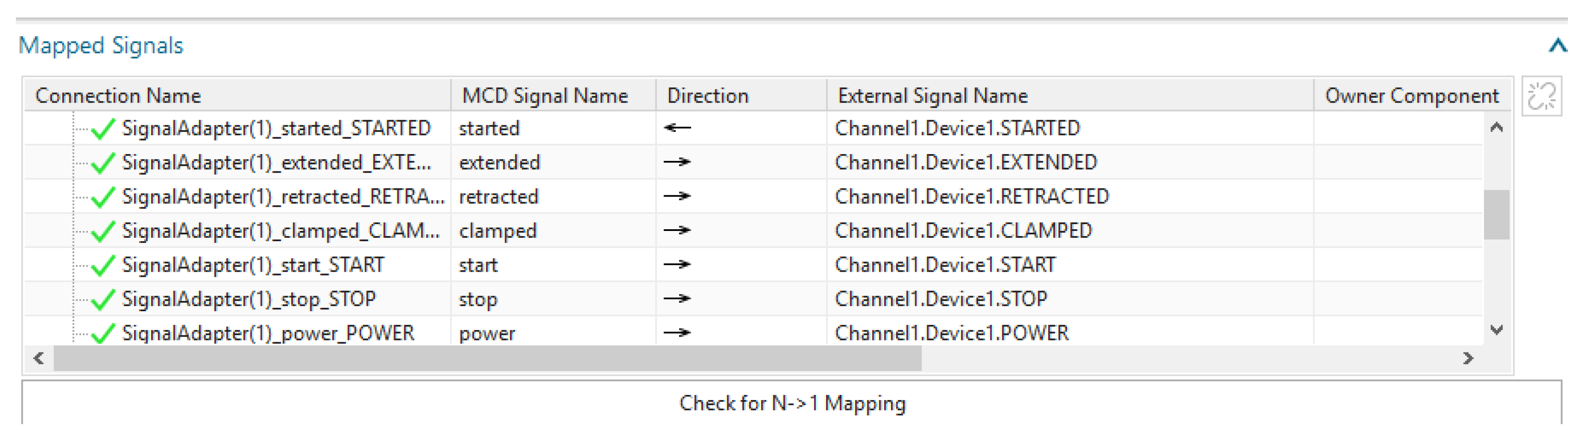Viewport: 1586px width, 446px height.
Task: Click green checkmark for stop_STOP connection
Action: point(102,300)
